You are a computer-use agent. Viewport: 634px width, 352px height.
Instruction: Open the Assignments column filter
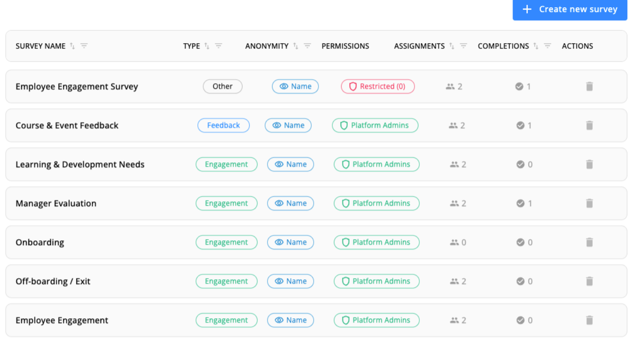coord(463,46)
